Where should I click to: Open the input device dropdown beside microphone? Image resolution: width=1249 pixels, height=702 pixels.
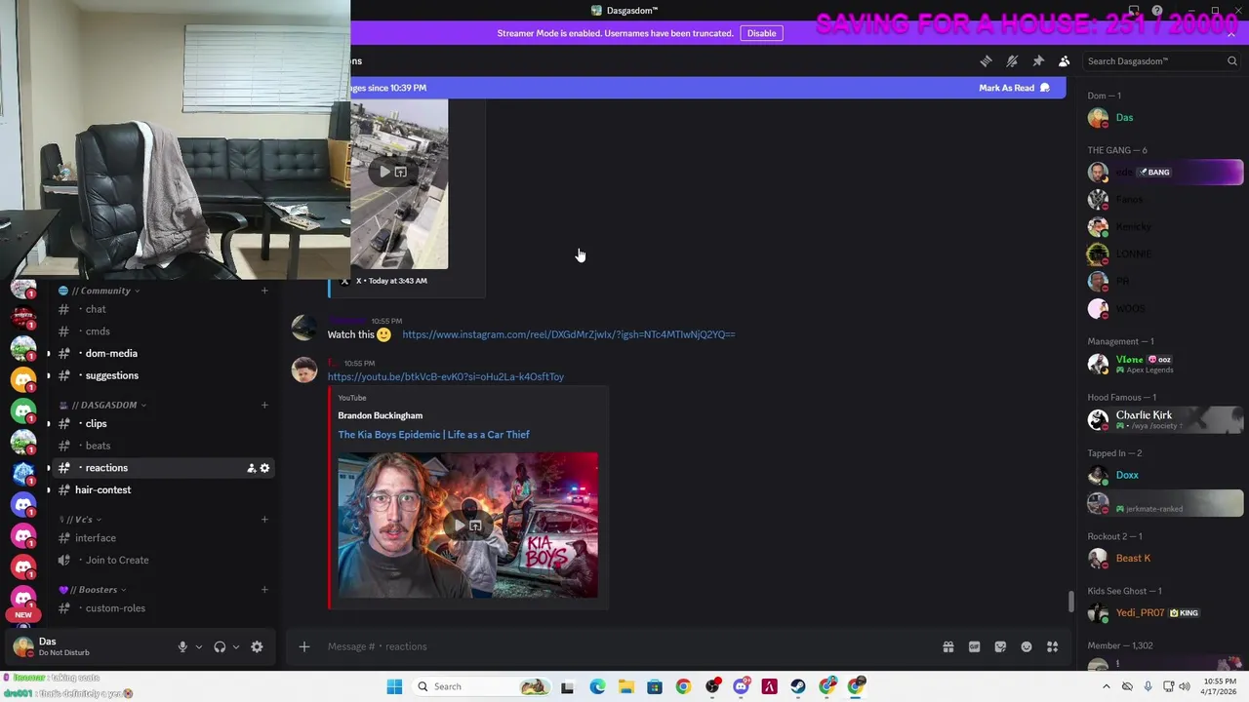point(198,646)
